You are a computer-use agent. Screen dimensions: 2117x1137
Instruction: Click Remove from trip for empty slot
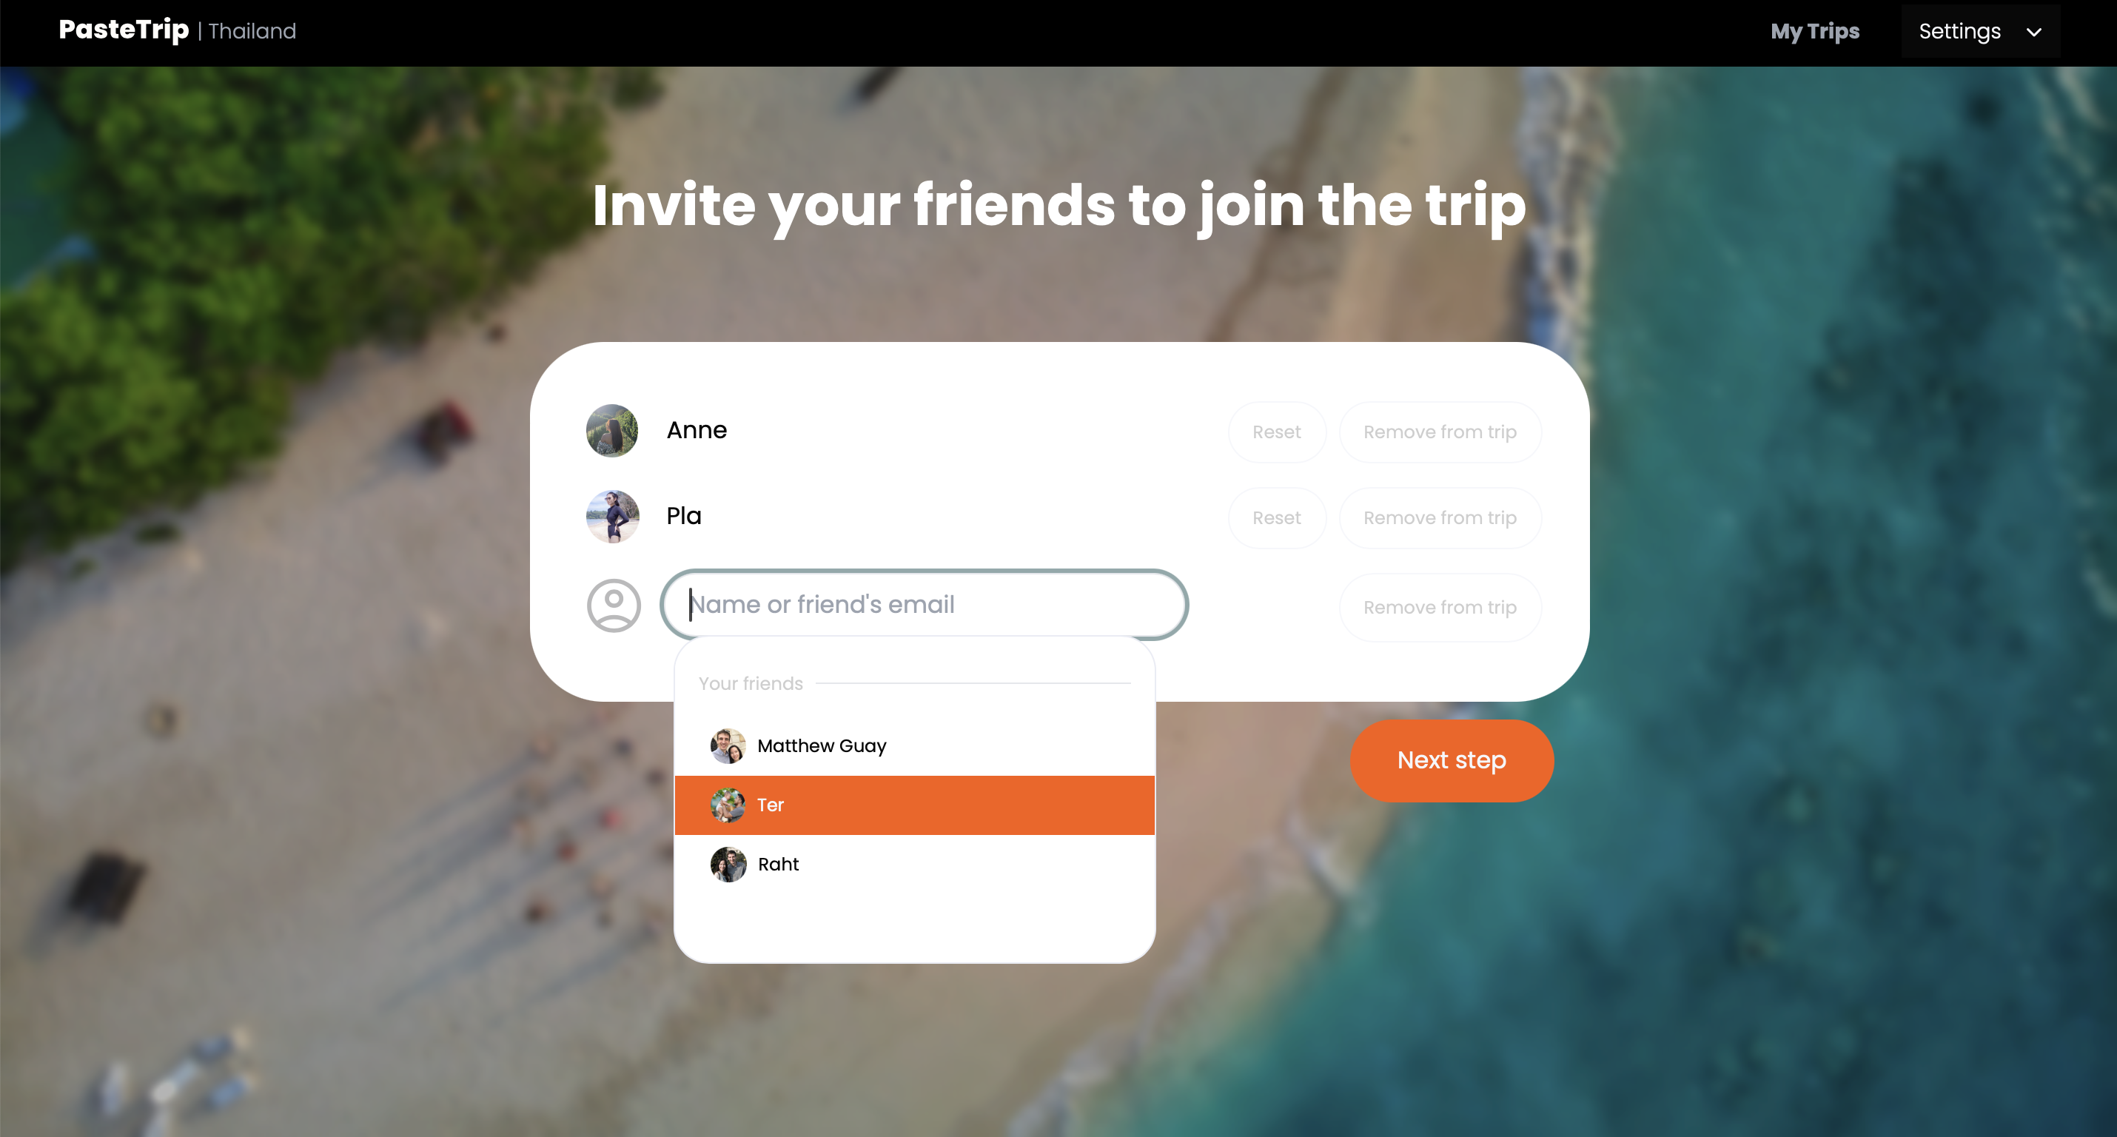[1439, 605]
